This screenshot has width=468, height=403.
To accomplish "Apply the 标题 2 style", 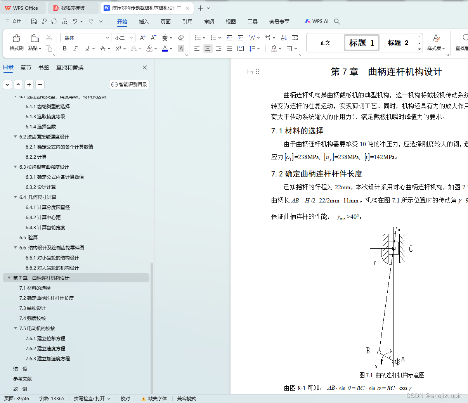I will 398,43.
